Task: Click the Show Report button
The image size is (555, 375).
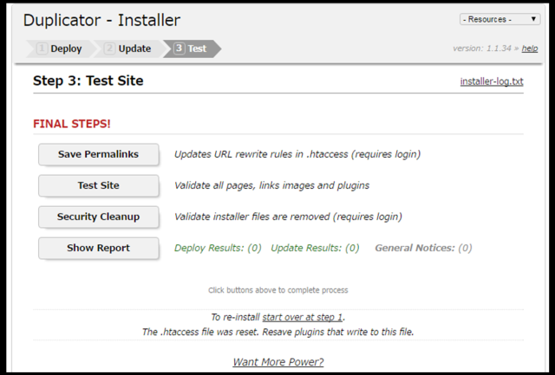Action: (x=98, y=248)
